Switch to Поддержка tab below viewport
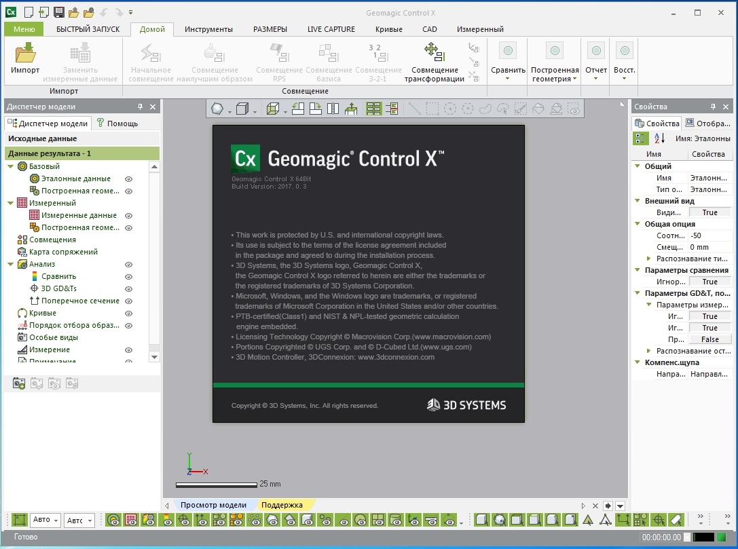This screenshot has height=549, width=738. pos(282,506)
